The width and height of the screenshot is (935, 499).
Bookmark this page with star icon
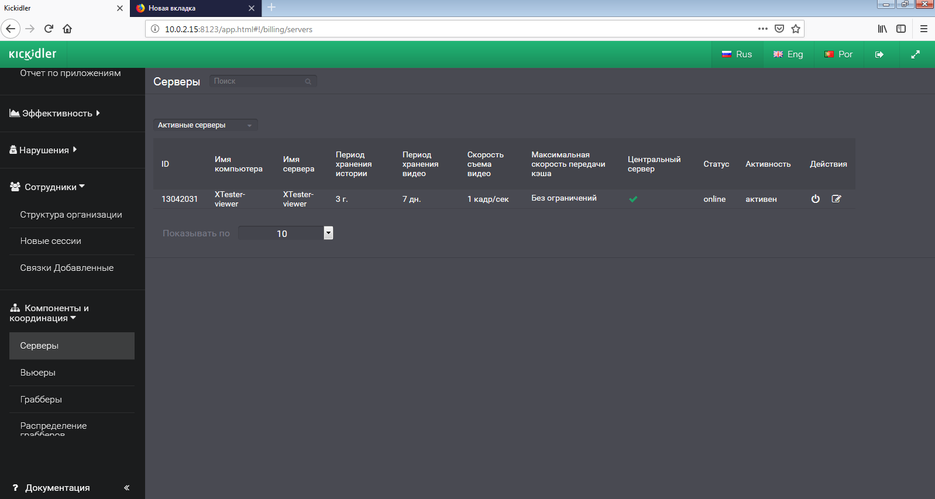pyautogui.click(x=796, y=29)
